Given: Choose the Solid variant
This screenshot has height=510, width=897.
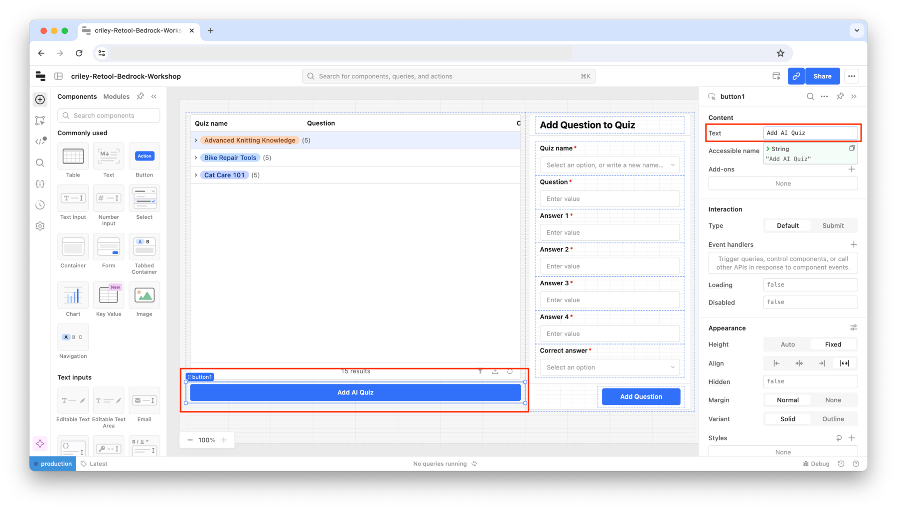Looking at the screenshot, I should [x=787, y=419].
